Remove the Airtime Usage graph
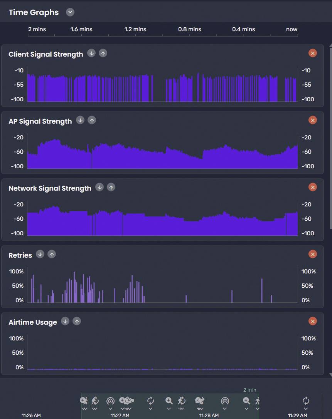This screenshot has height=419, width=332. [312, 321]
